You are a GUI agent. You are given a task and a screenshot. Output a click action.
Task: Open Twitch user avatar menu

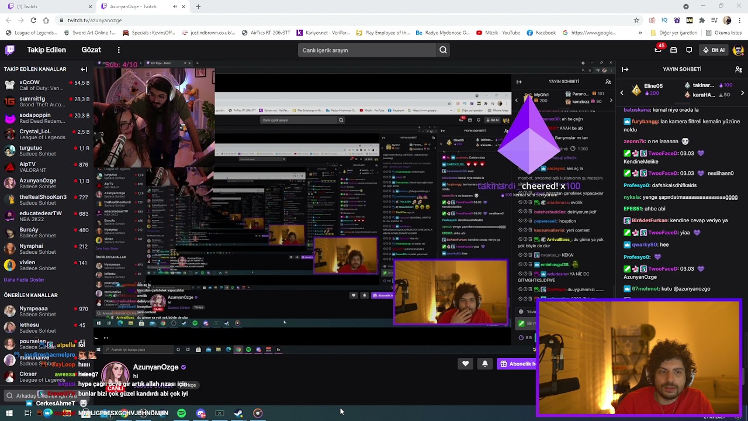click(x=737, y=50)
